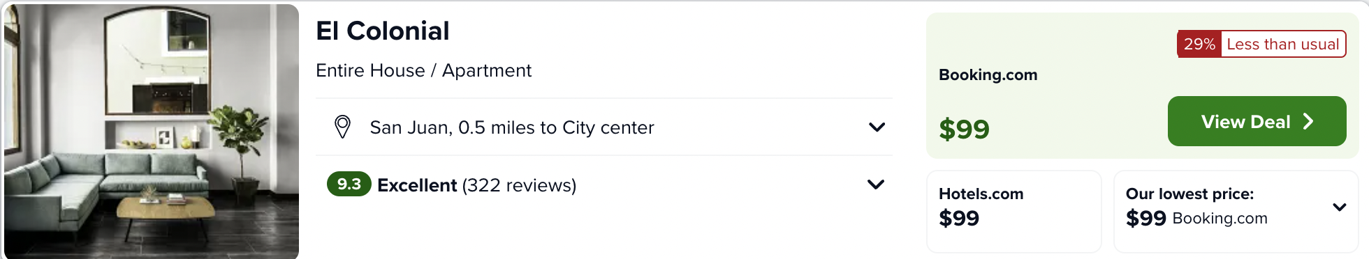This screenshot has height=259, width=1369.
Task: Open the 322 reviews text
Action: click(x=520, y=185)
